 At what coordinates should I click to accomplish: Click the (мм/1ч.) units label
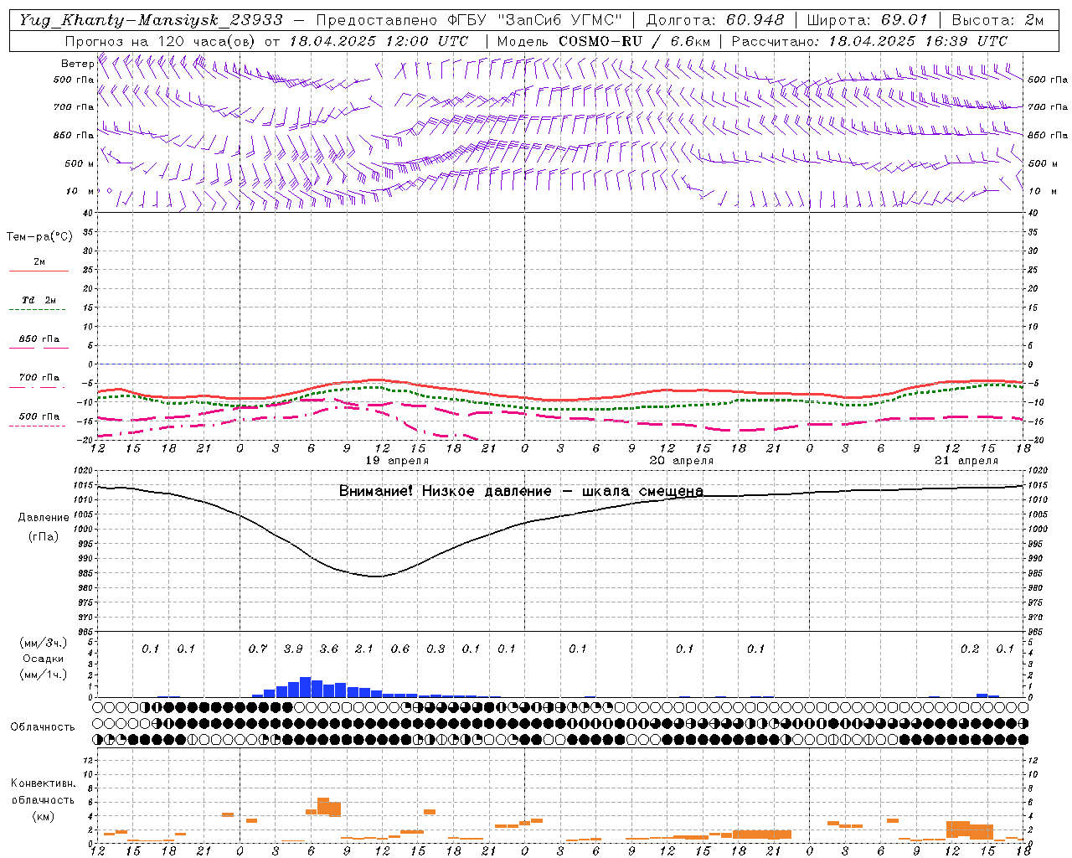point(43,675)
